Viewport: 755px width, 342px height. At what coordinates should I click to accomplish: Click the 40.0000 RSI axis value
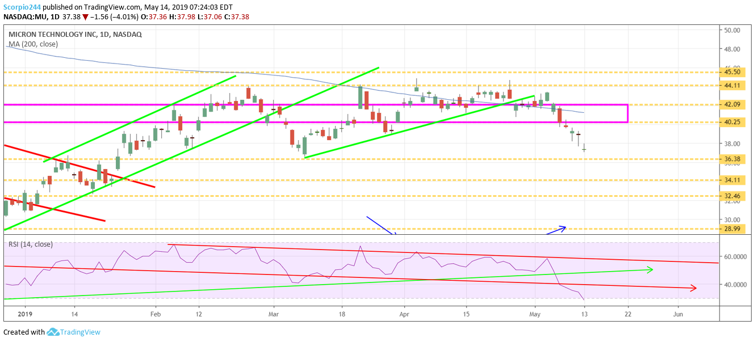point(736,285)
